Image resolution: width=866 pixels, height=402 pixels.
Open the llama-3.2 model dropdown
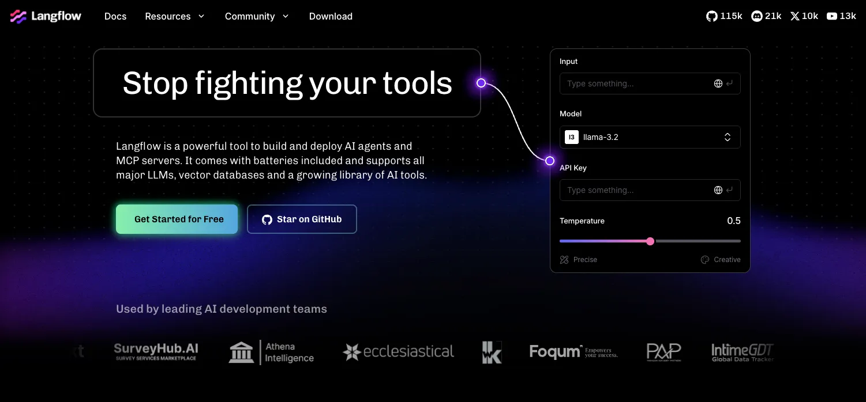coord(650,137)
